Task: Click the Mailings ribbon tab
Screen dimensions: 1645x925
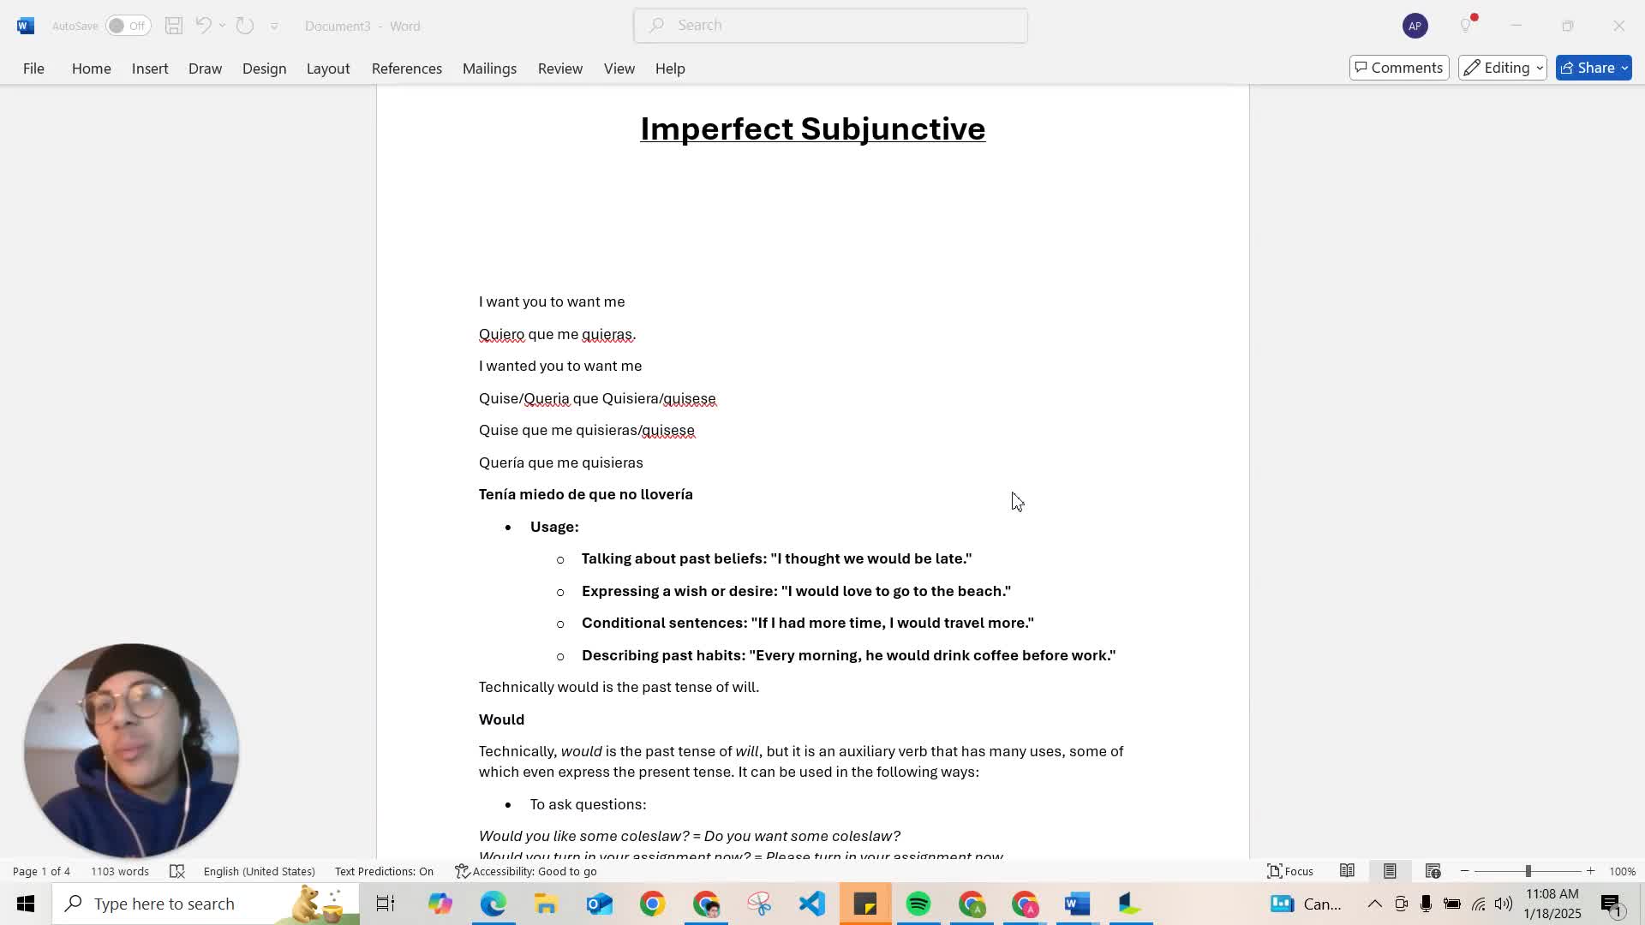Action: (x=489, y=68)
